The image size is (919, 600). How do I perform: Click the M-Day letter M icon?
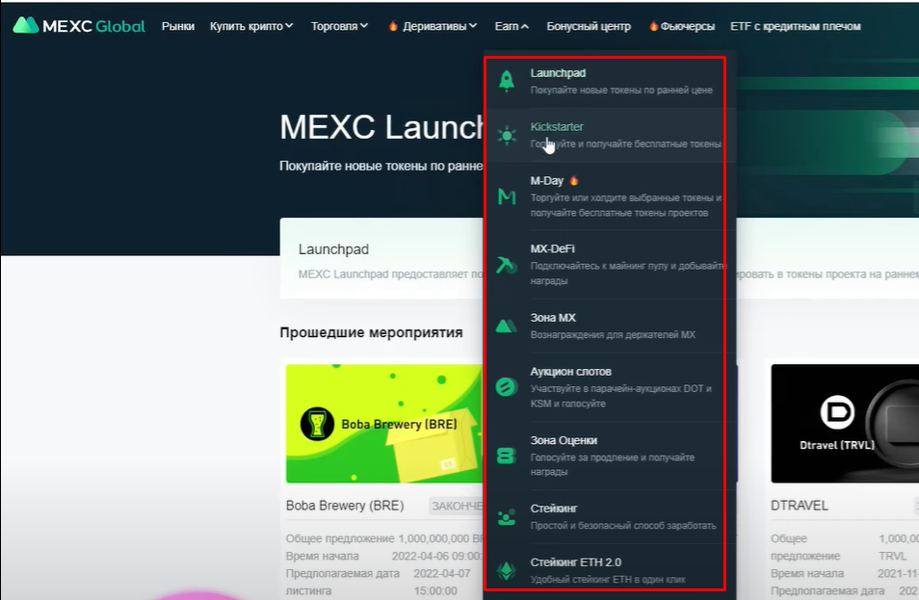507,196
